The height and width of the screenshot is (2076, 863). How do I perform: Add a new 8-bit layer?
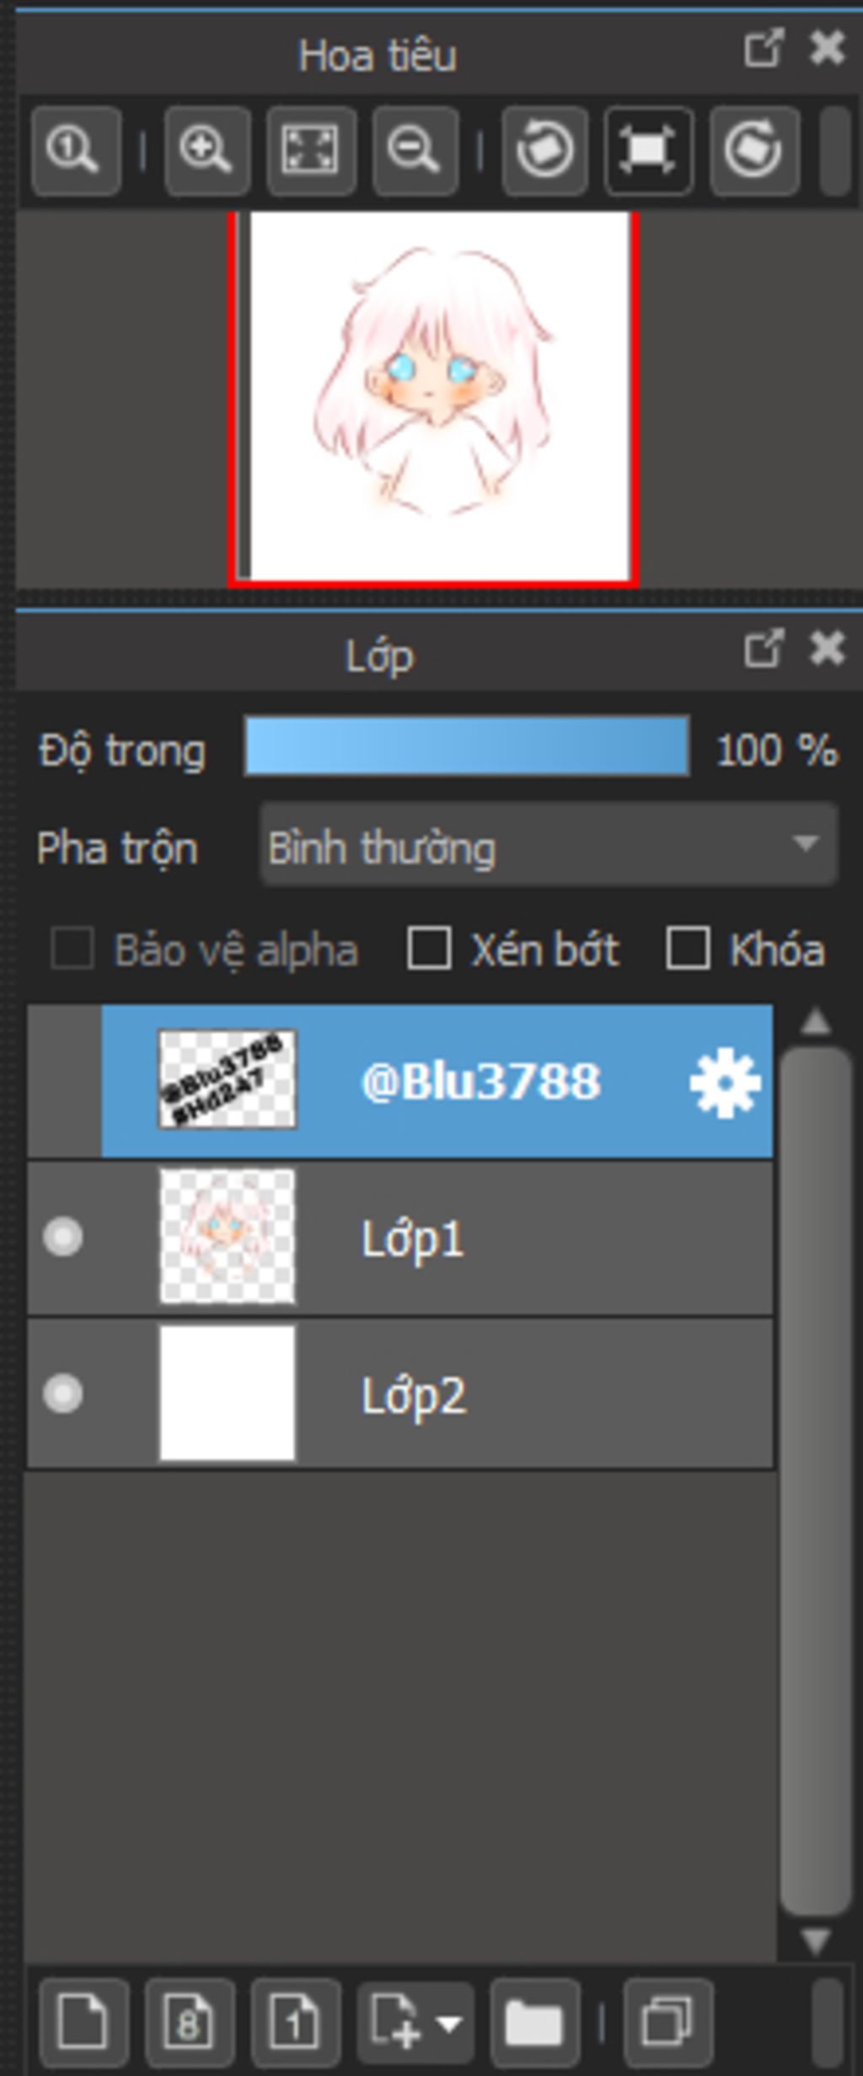coord(189,2022)
